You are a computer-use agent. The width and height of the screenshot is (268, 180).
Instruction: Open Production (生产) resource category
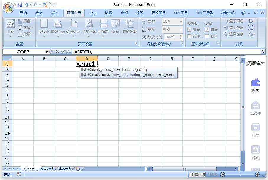[255, 130]
